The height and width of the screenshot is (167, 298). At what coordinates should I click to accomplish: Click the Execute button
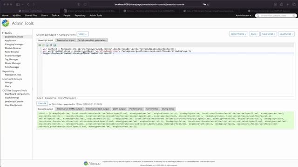pyautogui.click(x=42, y=103)
